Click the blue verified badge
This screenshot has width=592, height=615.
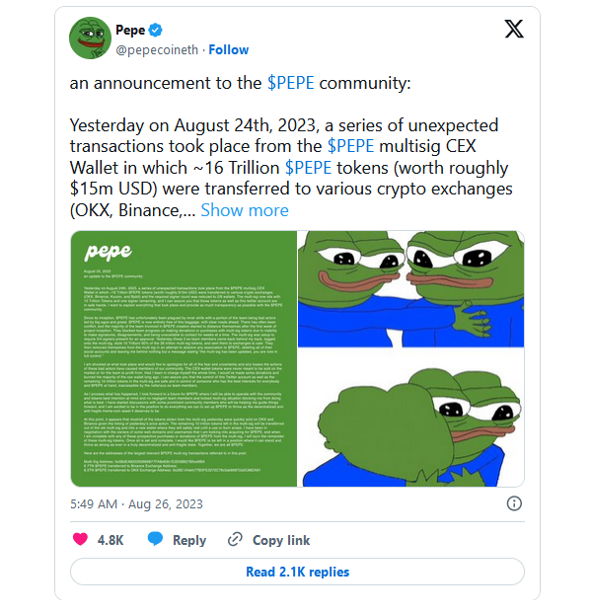click(158, 31)
